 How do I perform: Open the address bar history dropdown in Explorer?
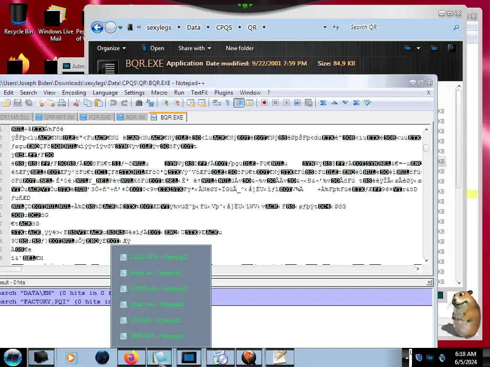click(325, 27)
